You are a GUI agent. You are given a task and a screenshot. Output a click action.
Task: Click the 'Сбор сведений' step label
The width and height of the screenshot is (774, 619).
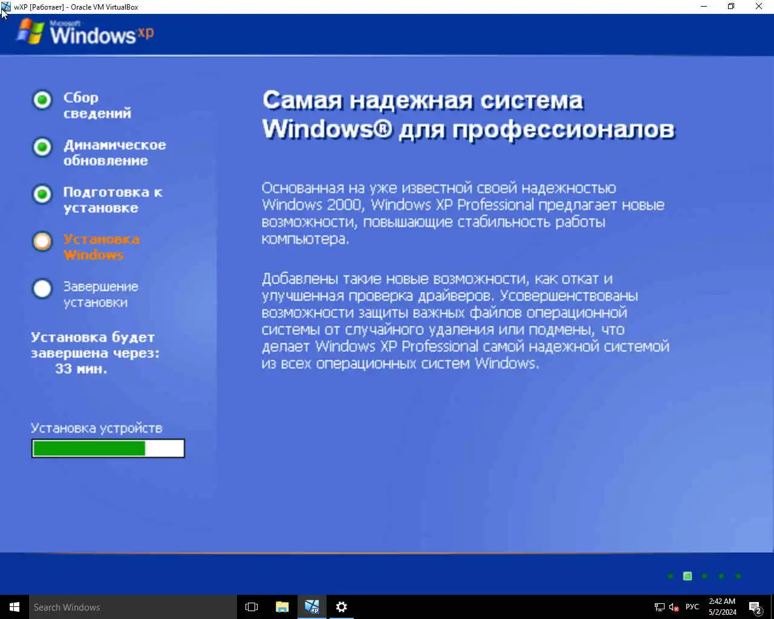97,105
